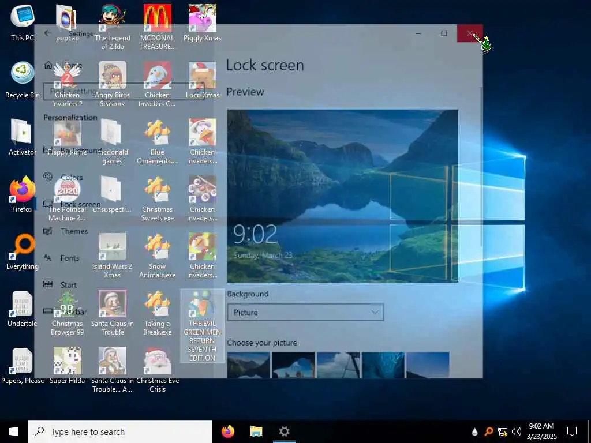The width and height of the screenshot is (591, 443).
Task: Select the Blue Ornaments desktop icon
Action: [158, 142]
